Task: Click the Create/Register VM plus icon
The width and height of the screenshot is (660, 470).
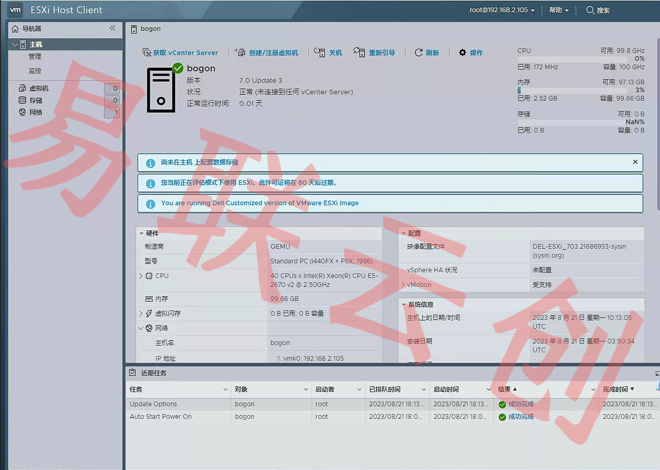Action: coord(240,52)
